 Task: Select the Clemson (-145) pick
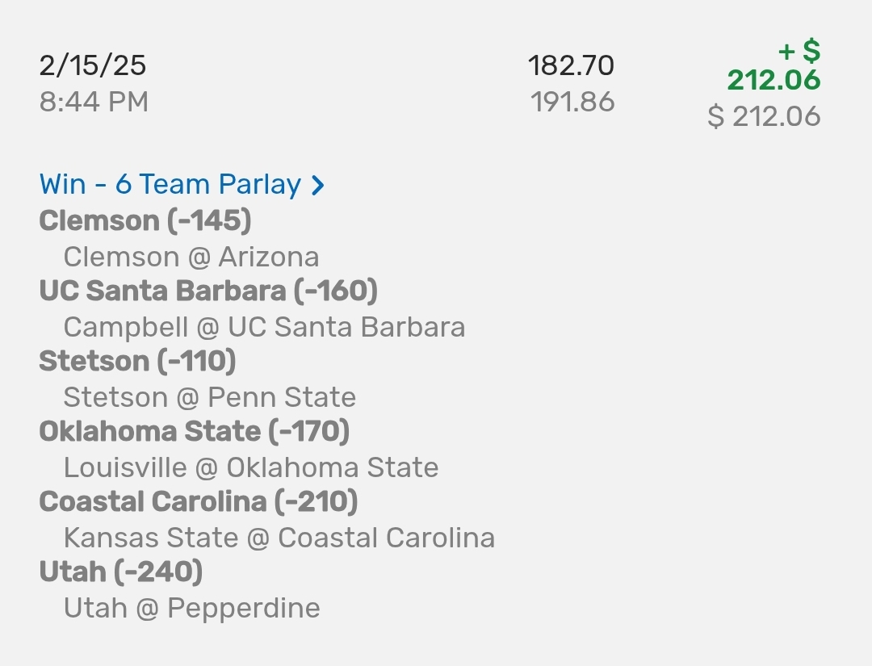point(145,220)
